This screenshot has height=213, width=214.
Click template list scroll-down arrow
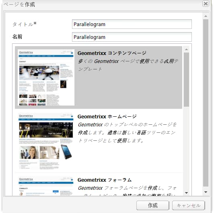pos(186,193)
